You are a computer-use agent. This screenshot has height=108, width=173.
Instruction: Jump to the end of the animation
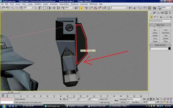coord(158,99)
